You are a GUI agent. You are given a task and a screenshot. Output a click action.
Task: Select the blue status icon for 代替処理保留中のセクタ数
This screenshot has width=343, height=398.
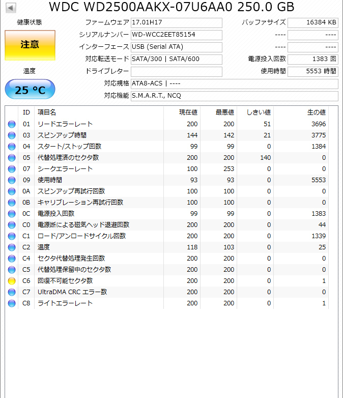pyautogui.click(x=12, y=270)
